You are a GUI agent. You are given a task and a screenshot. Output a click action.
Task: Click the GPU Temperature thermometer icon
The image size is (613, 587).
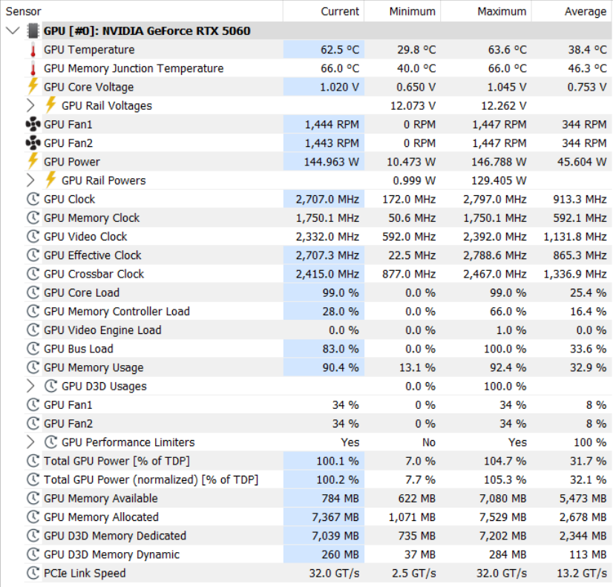coord(33,50)
